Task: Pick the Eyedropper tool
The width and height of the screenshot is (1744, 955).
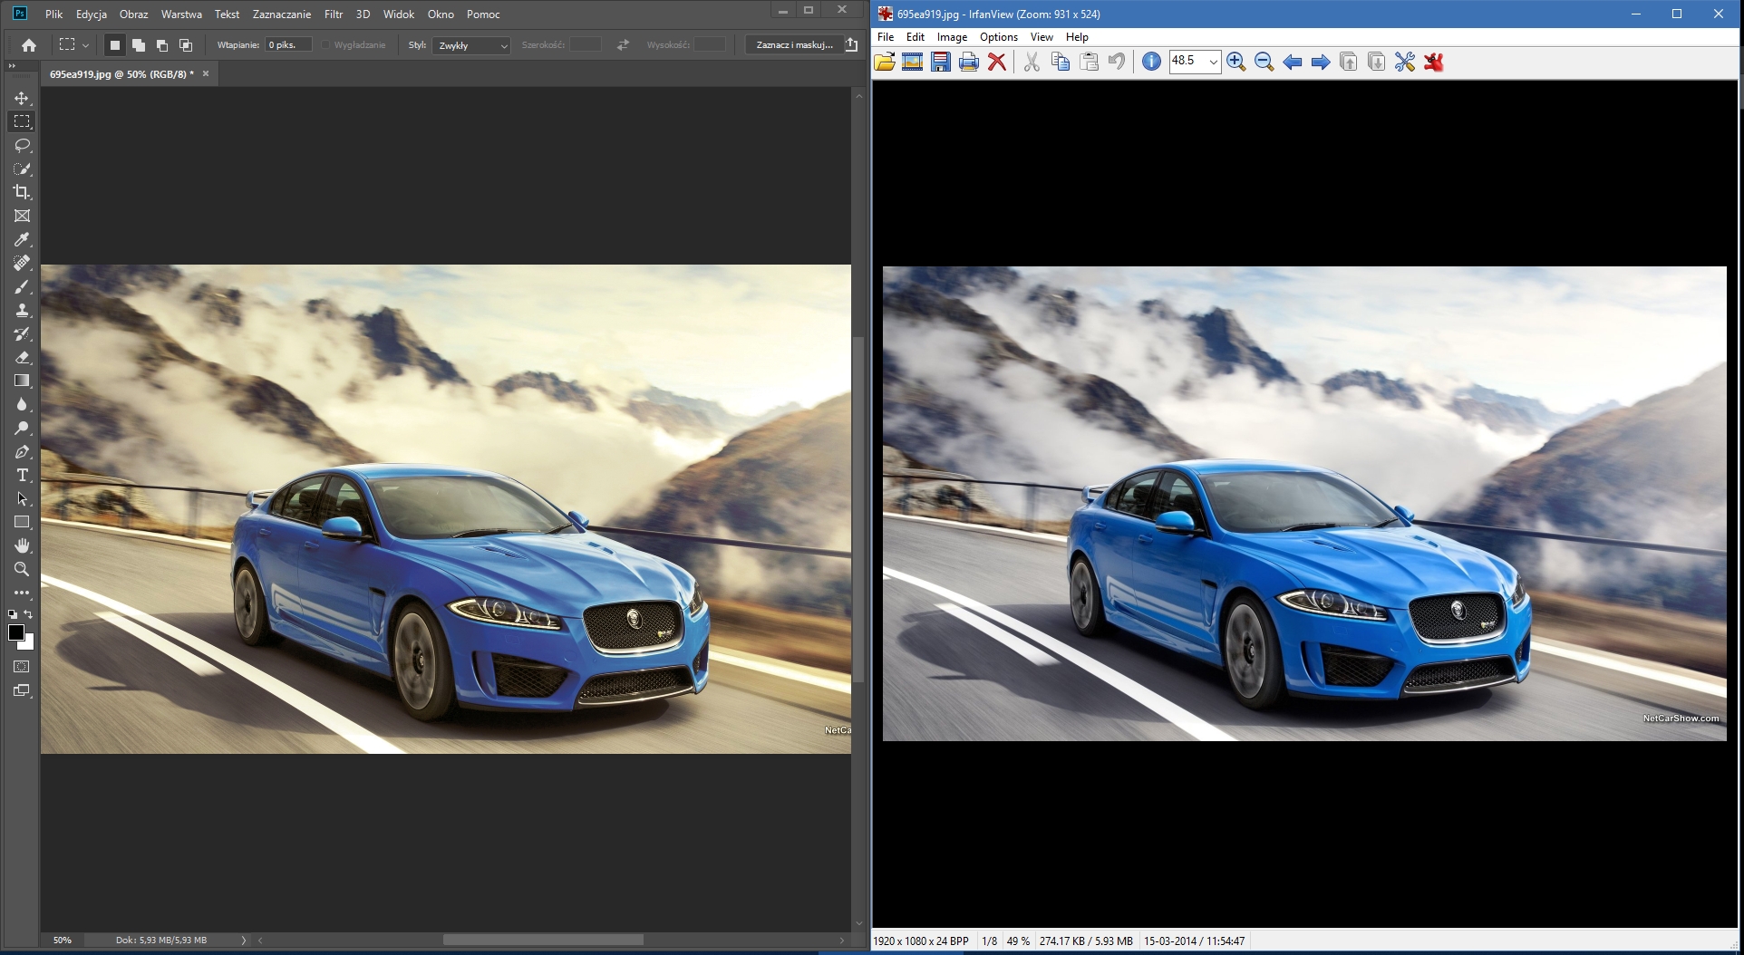Action: click(22, 239)
